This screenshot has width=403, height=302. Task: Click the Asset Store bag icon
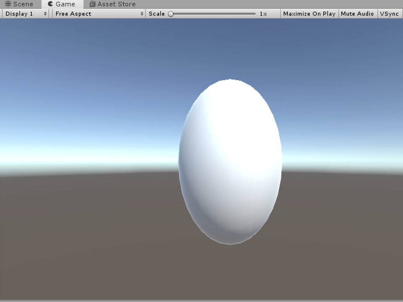[x=92, y=4]
